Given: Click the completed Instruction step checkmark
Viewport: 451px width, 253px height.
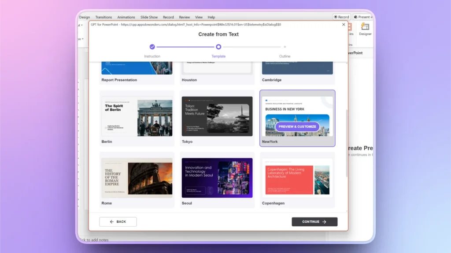Looking at the screenshot, I should point(152,47).
